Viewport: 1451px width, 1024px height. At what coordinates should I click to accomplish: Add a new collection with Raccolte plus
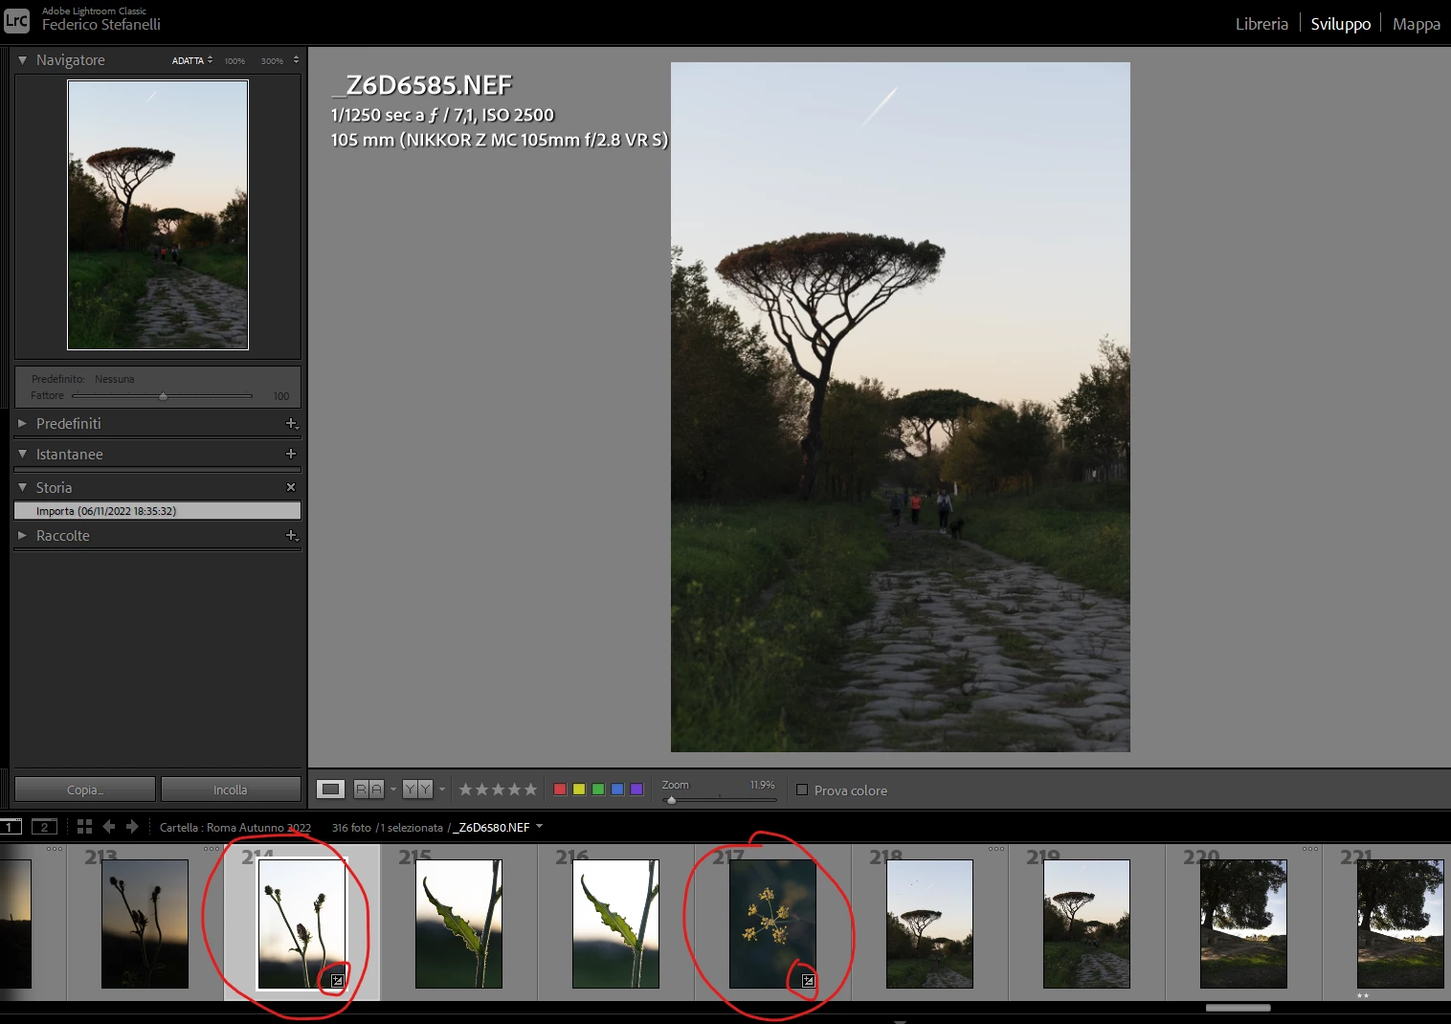pyautogui.click(x=292, y=535)
